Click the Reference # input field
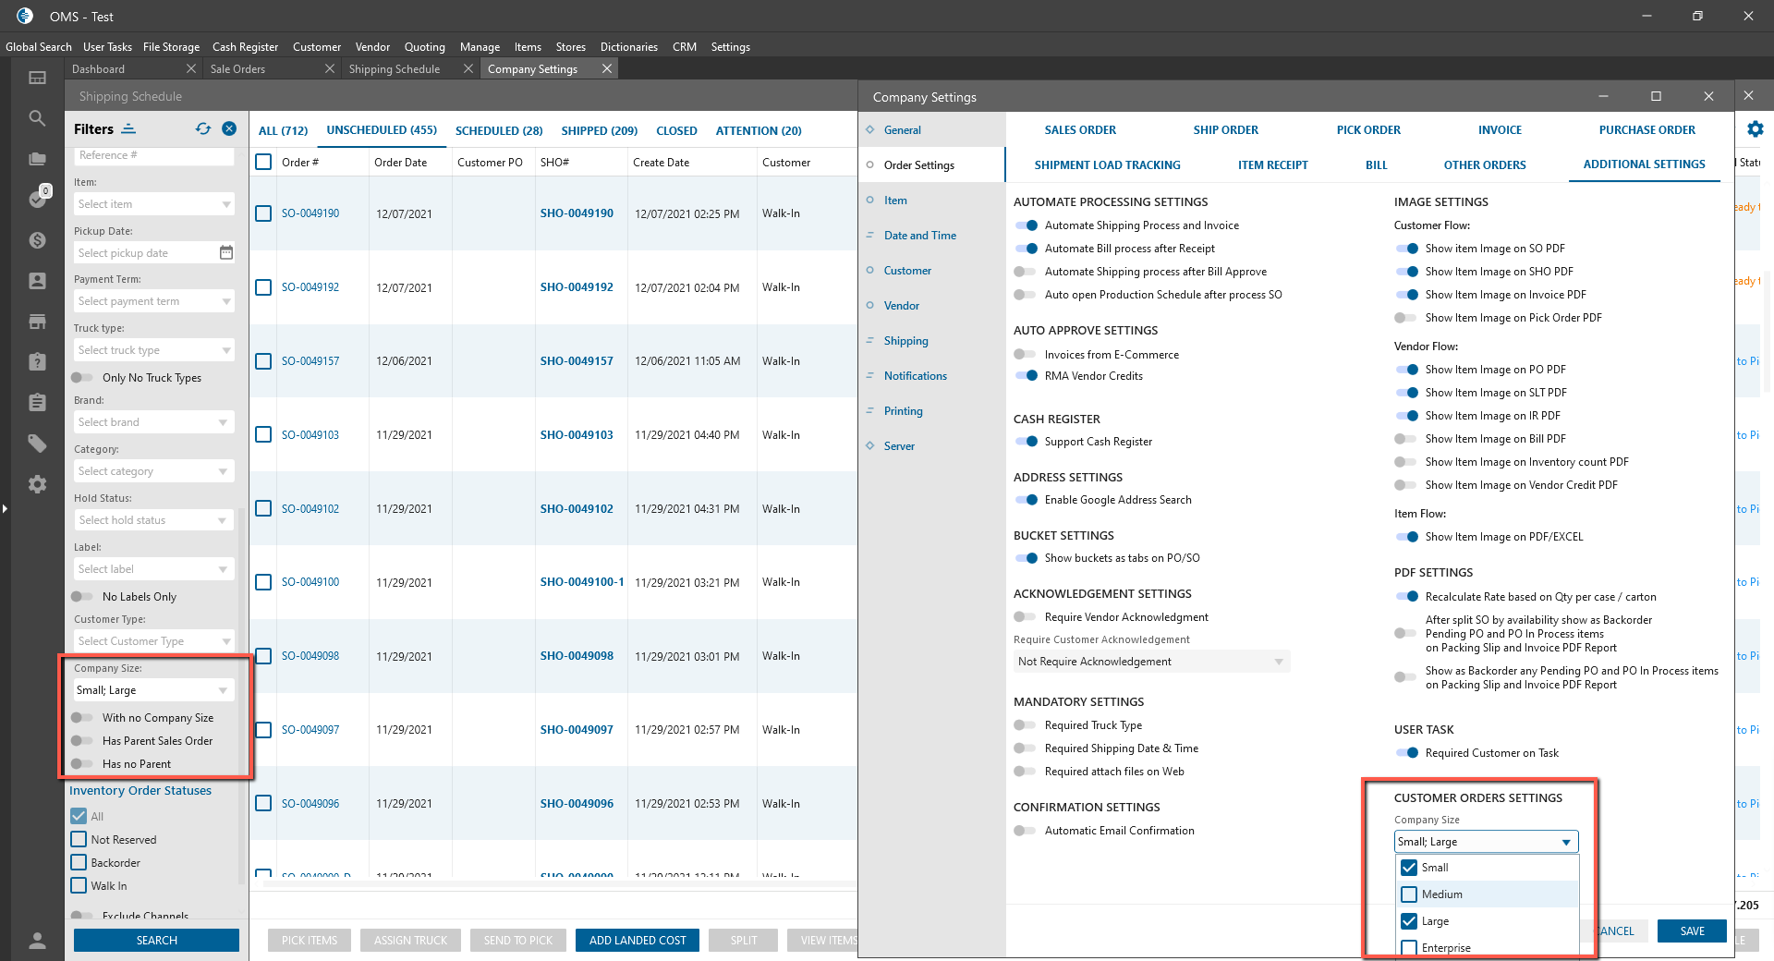Image resolution: width=1774 pixels, height=961 pixels. point(153,156)
